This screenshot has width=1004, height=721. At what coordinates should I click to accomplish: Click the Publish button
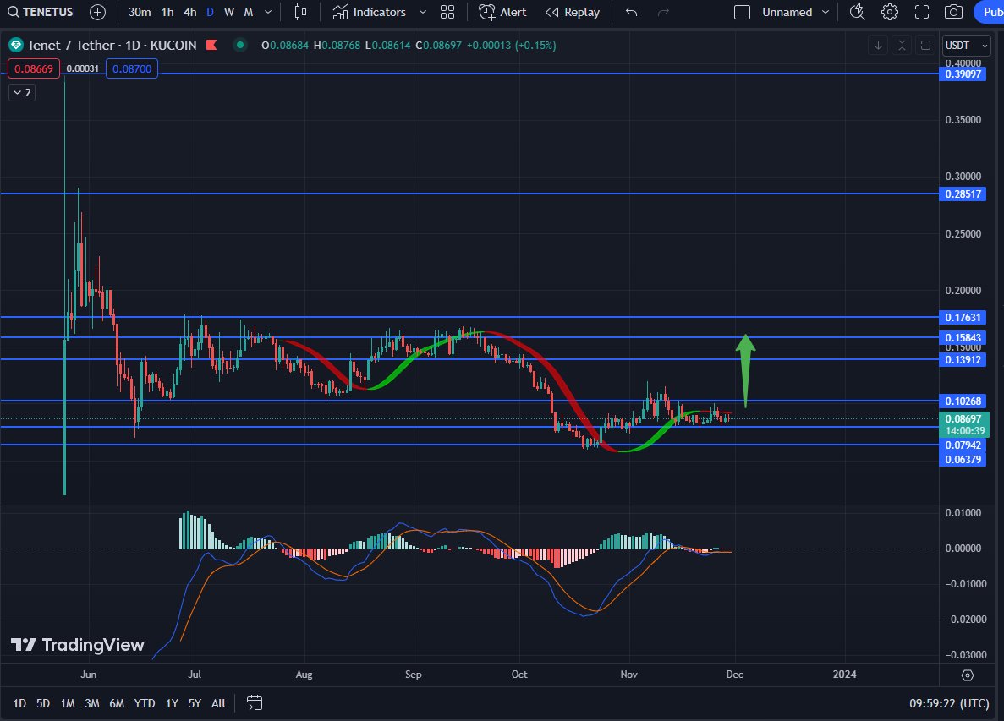coord(992,12)
